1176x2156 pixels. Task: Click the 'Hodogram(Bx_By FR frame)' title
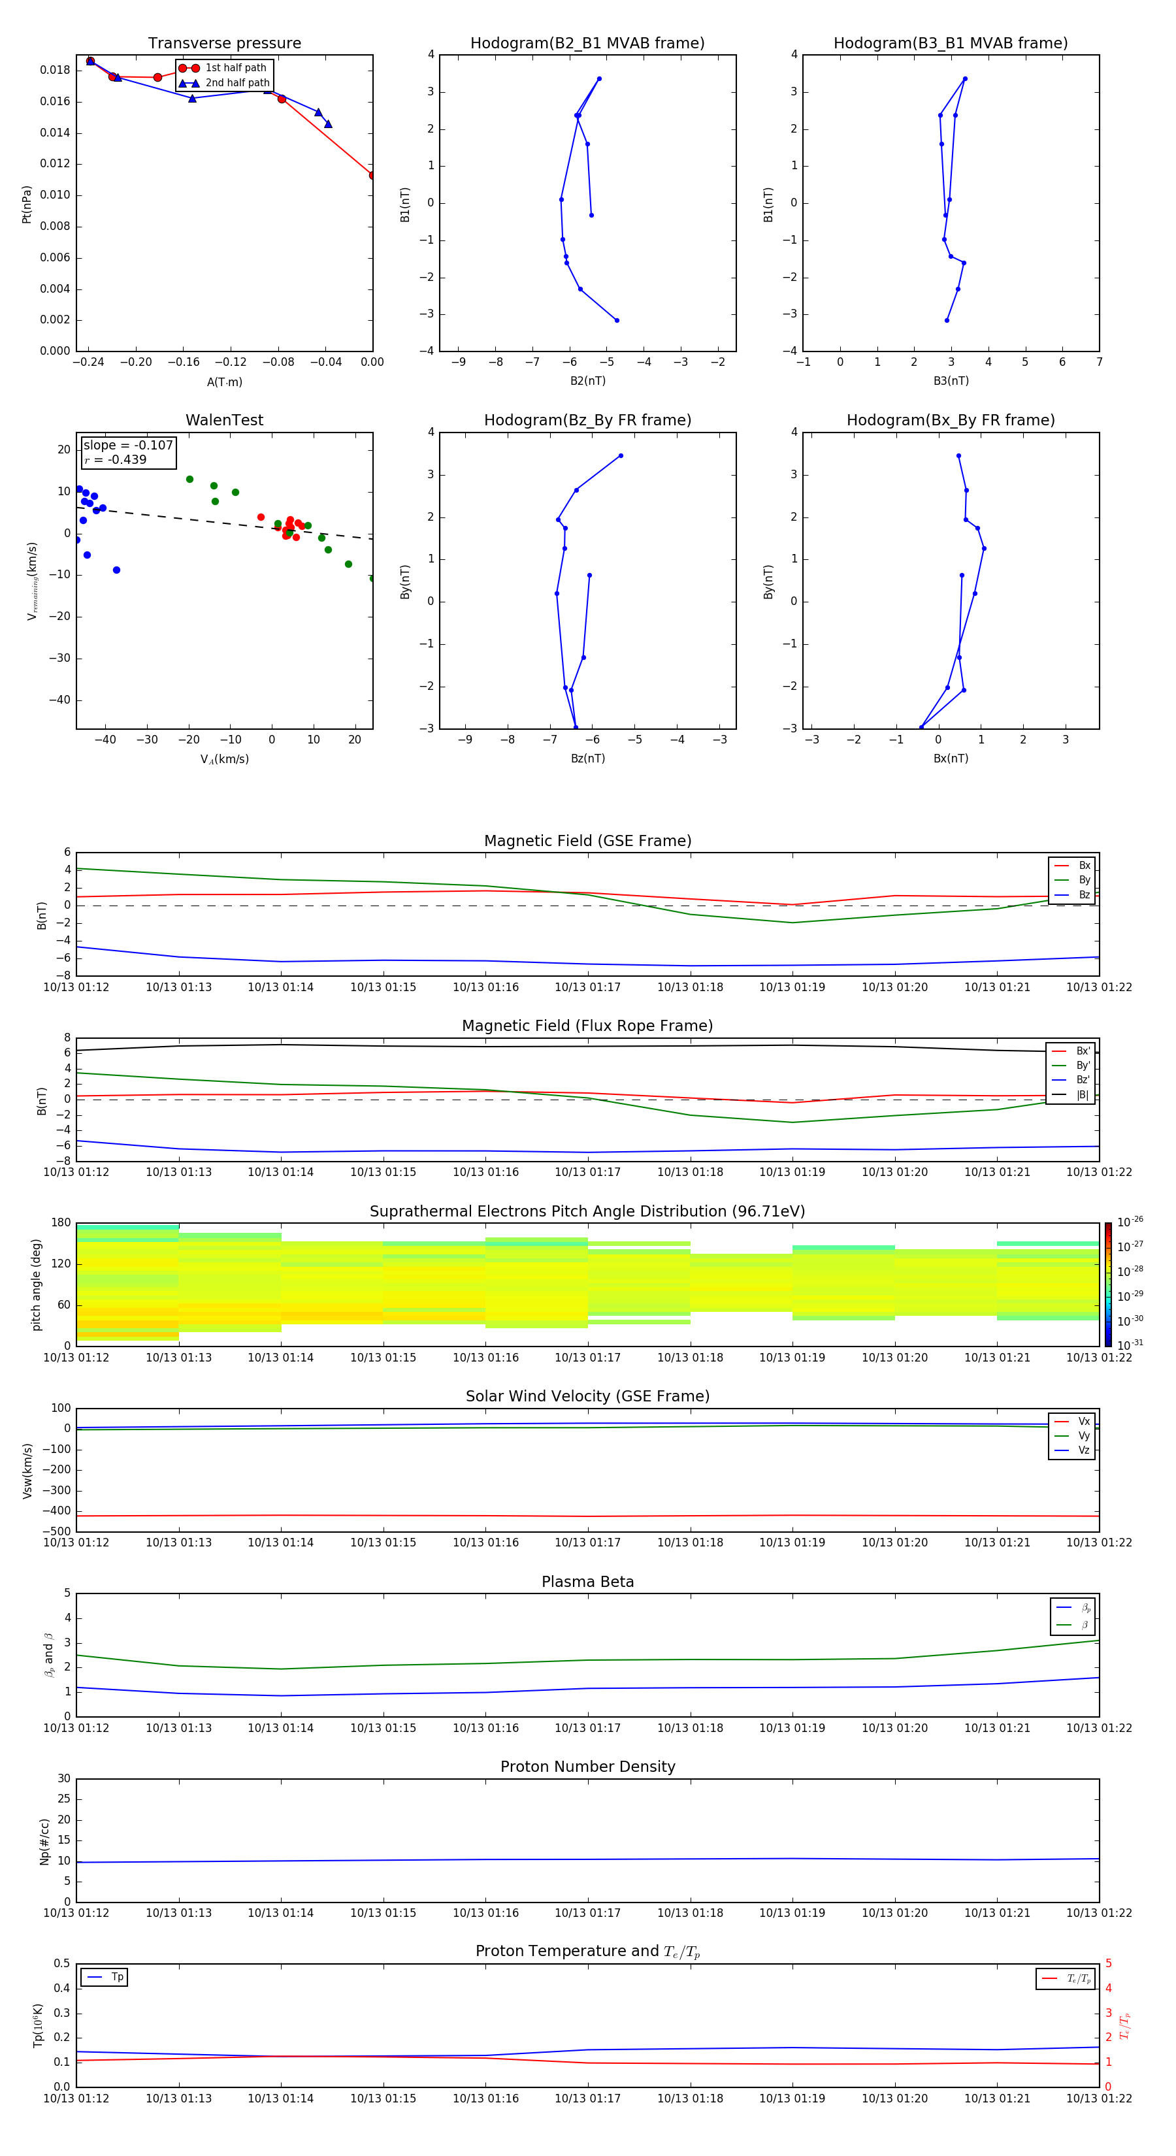(951, 420)
